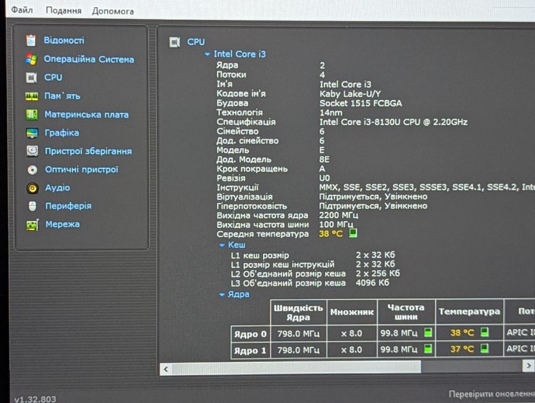Viewport: 535px width, 403px height.
Task: Click the Віртуалізація label
Action: (x=245, y=197)
